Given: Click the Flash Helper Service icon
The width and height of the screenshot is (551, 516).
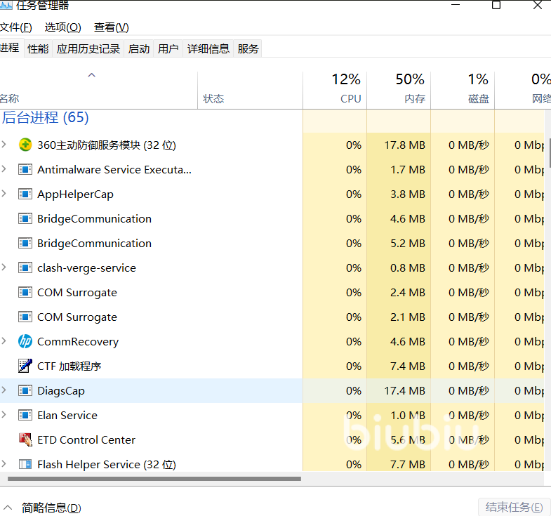Looking at the screenshot, I should pyautogui.click(x=25, y=465).
